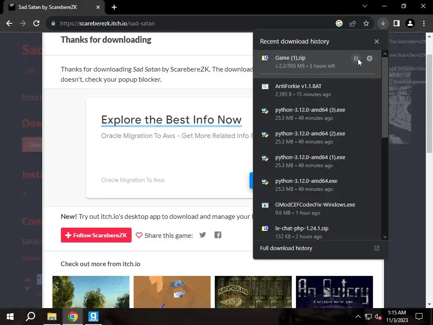Open Chrome's three-dot menu
The height and width of the screenshot is (325, 433).
pyautogui.click(x=424, y=24)
